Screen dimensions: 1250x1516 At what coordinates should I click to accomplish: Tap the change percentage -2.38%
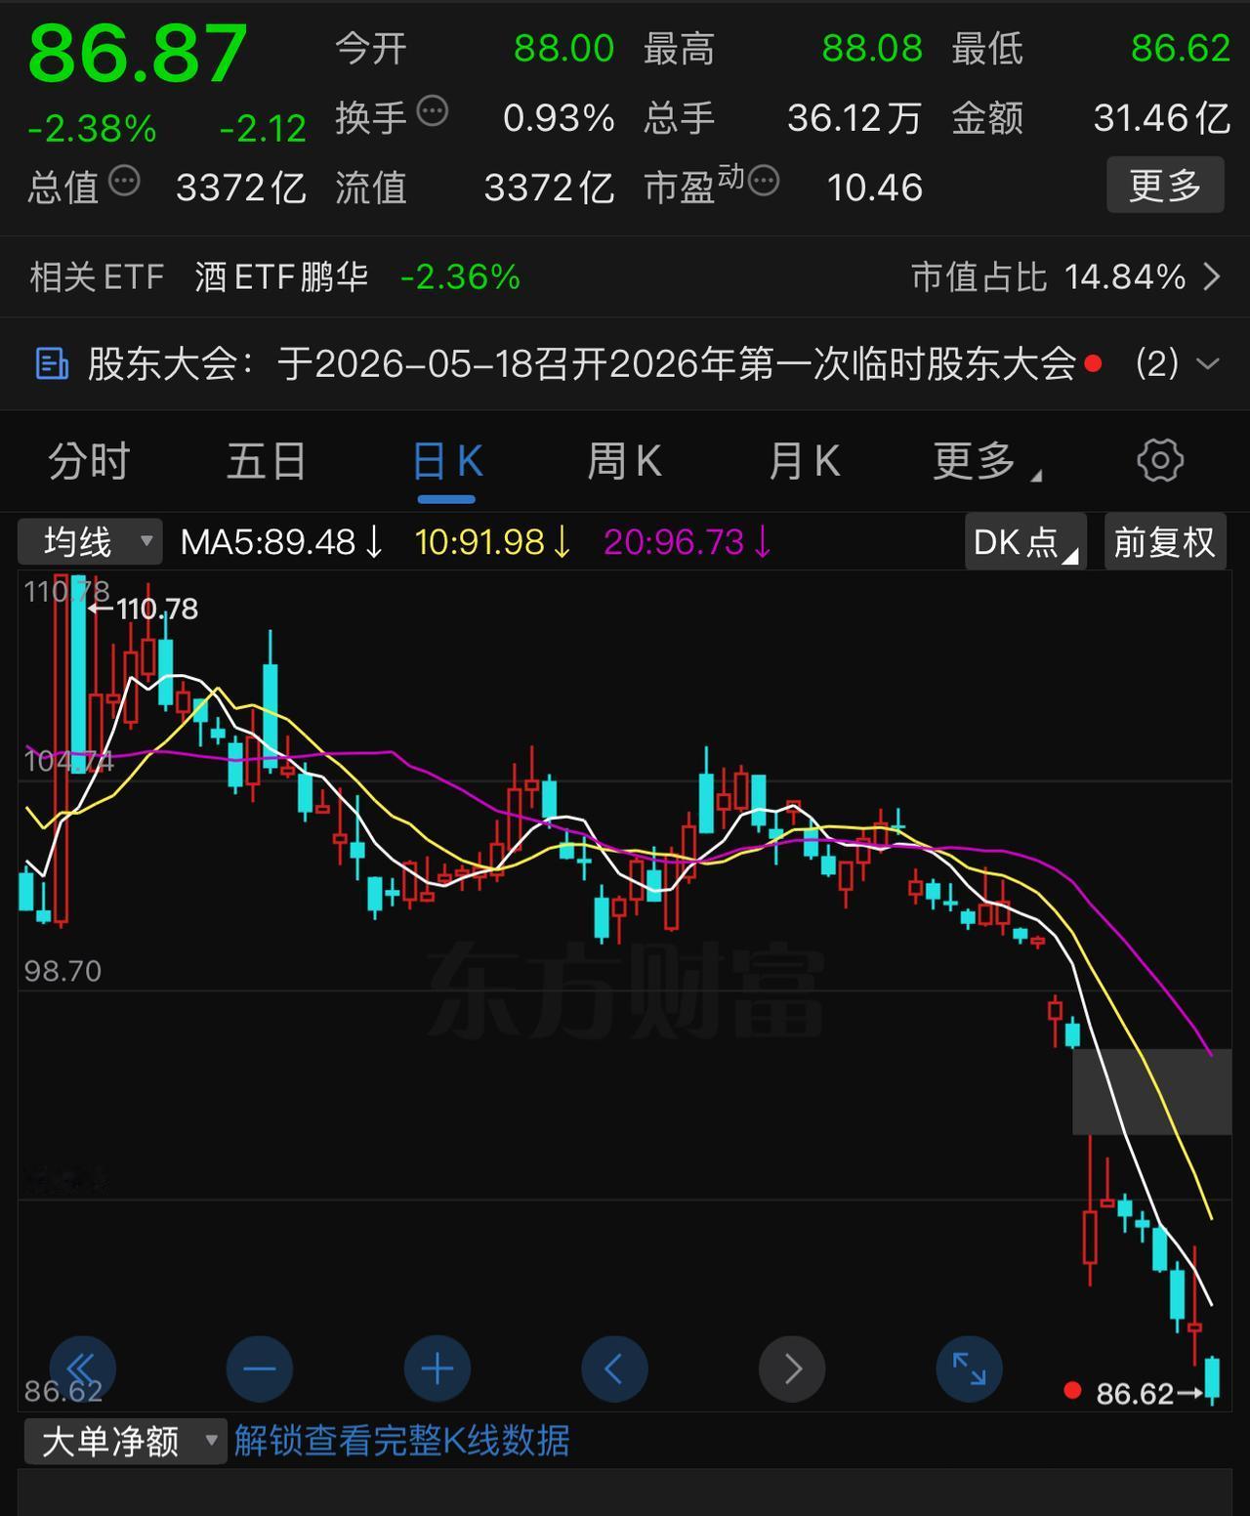[x=92, y=128]
